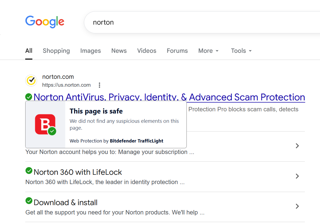Click the green check beside Download & install
This screenshot has height=224, width=320.
[x=29, y=201]
